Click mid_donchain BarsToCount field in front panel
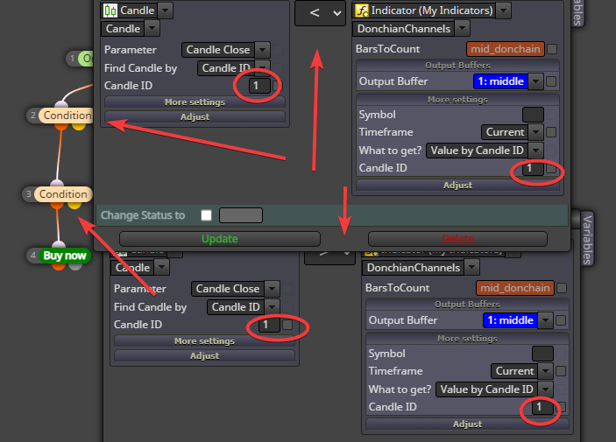Image resolution: width=616 pixels, height=442 pixels. [x=506, y=49]
